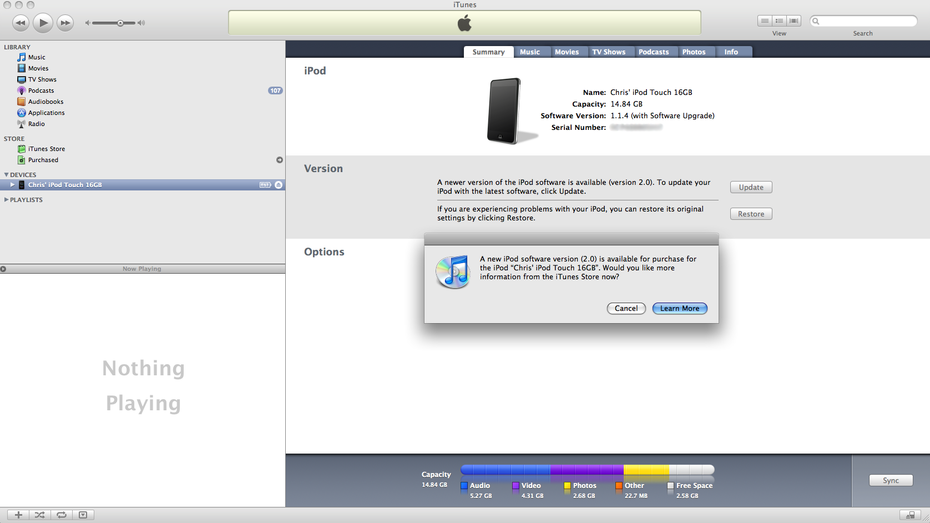Click the iTunes icon in the dialog
The image size is (930, 523).
coord(453,272)
